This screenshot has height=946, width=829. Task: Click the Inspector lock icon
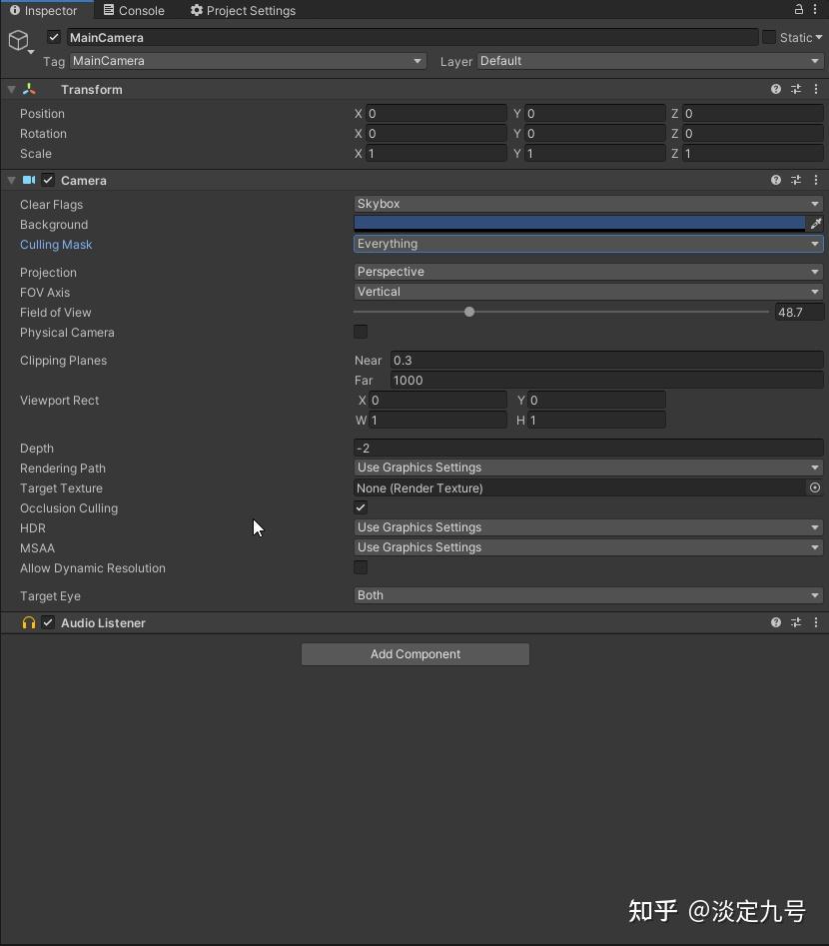pyautogui.click(x=797, y=9)
